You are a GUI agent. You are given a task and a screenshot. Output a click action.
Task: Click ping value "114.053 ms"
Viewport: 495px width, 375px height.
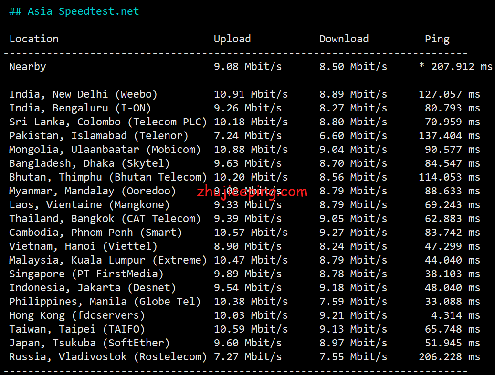[x=449, y=177]
